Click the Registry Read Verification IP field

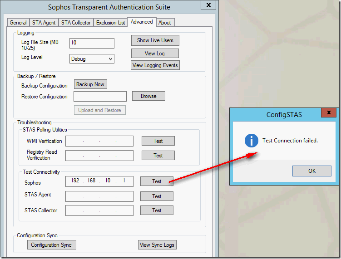click(99, 156)
